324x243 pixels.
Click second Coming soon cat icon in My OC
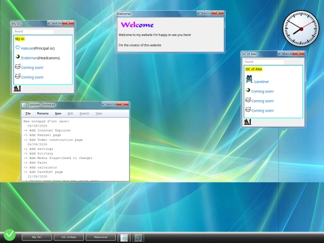pos(18,76)
